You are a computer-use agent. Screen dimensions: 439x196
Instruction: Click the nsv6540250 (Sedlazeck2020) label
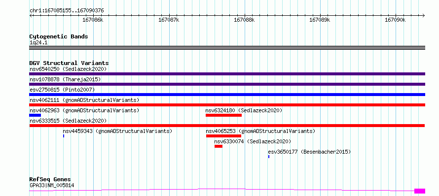(68, 69)
